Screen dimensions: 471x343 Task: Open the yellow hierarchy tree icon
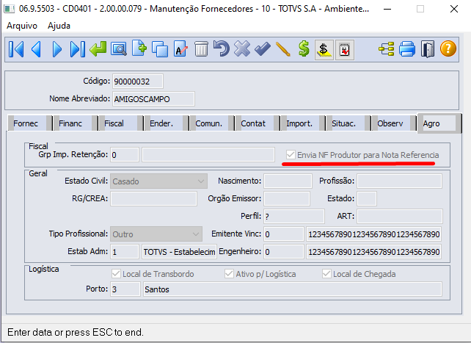pyautogui.click(x=387, y=49)
